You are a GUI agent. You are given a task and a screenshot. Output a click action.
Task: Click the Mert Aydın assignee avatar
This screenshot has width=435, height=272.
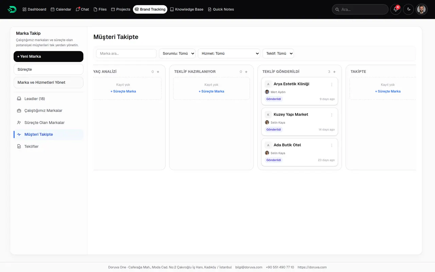pos(267,92)
